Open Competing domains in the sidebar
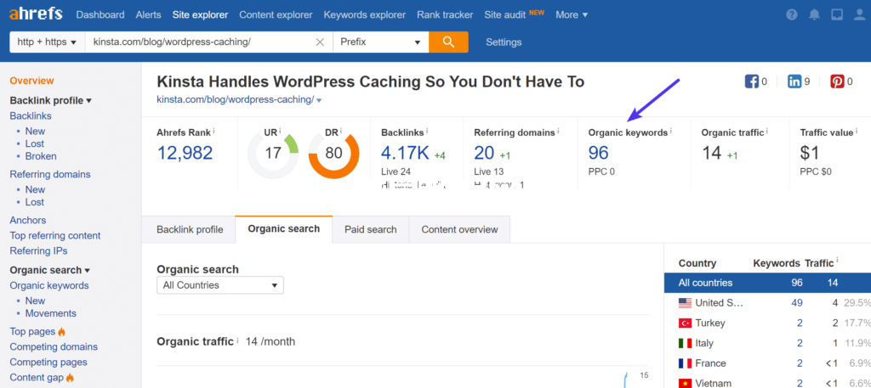Viewport: 871px width, 388px height. (54, 346)
